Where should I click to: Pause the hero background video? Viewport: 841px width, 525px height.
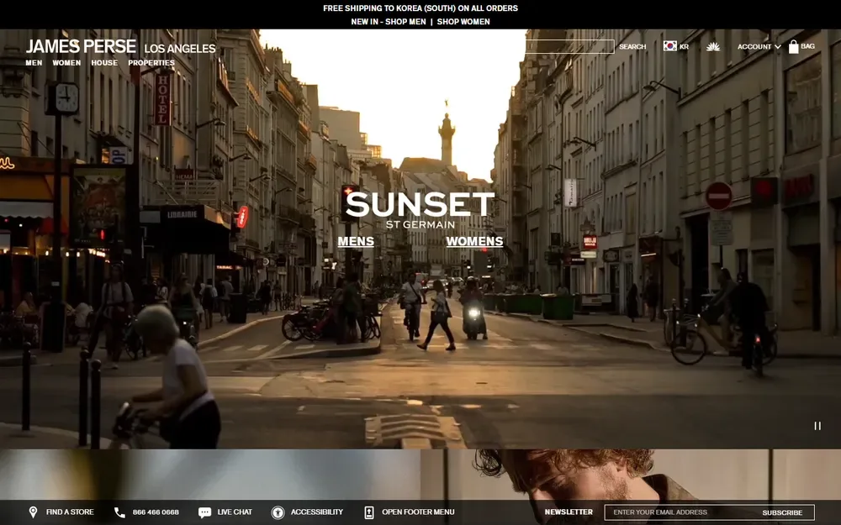[817, 426]
